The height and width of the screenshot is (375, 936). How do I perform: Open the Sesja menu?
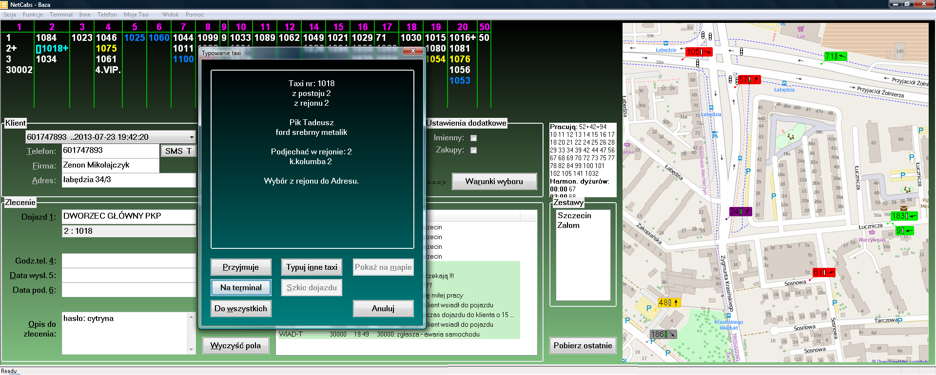(10, 15)
